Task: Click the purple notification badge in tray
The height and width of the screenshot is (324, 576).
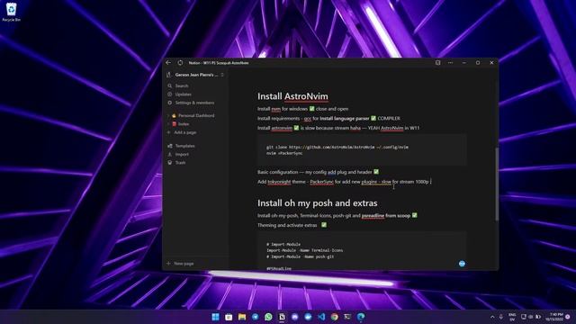Action: [x=568, y=317]
